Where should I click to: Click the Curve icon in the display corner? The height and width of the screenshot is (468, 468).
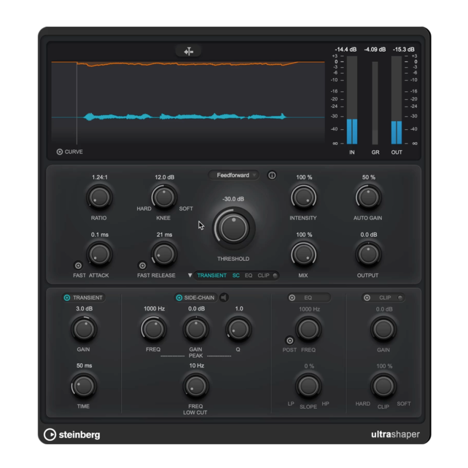pyautogui.click(x=61, y=151)
